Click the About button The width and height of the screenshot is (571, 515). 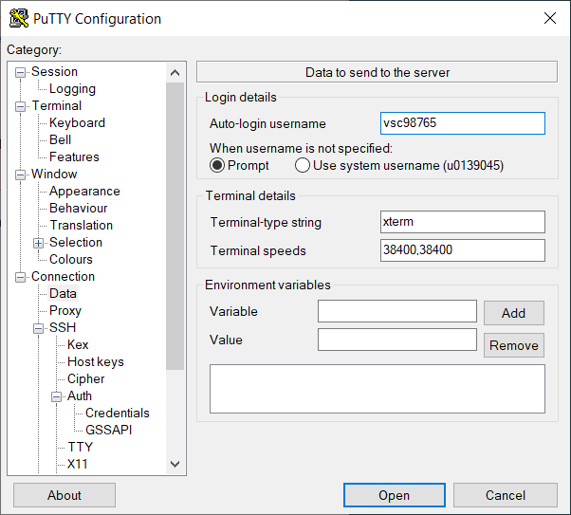tap(64, 495)
